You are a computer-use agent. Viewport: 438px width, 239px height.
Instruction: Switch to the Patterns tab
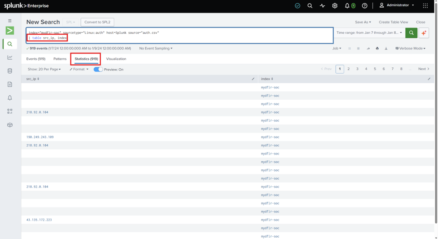coord(60,59)
